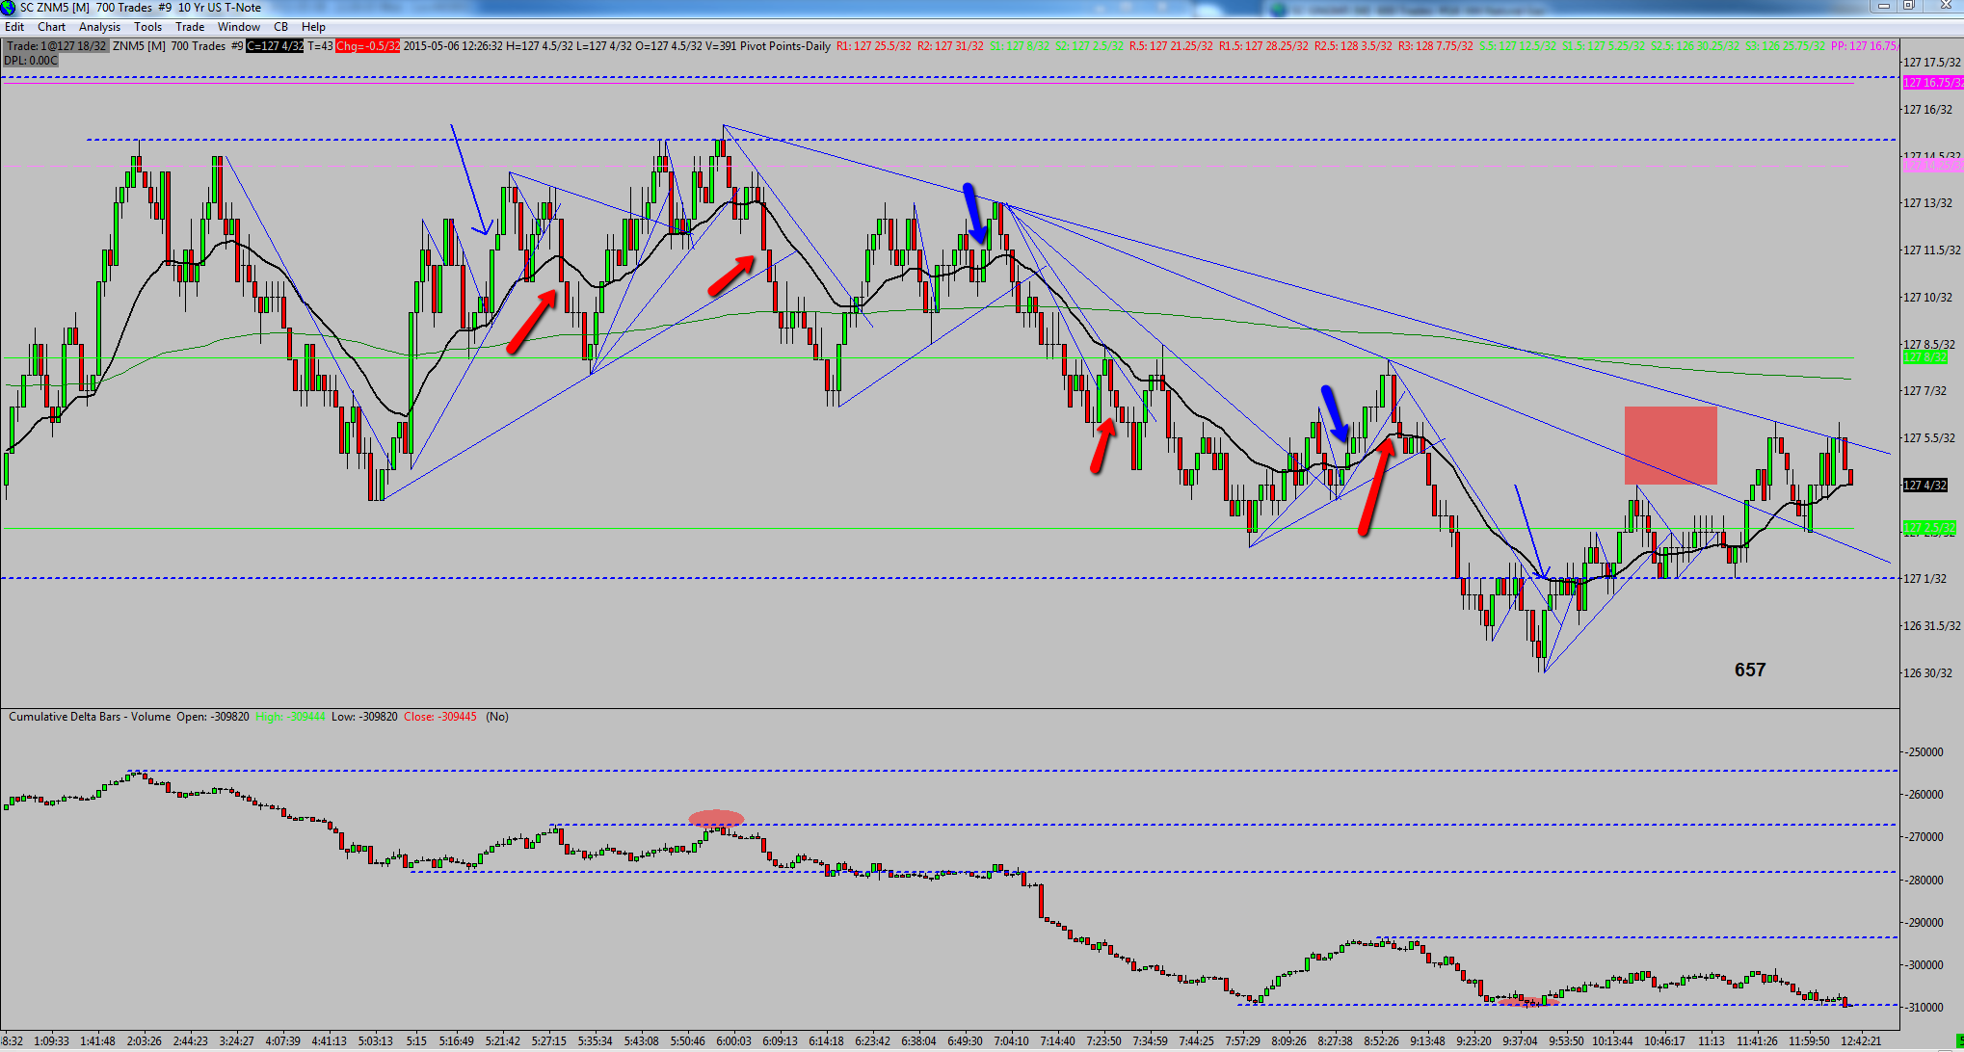
Task: Click the 'Cumulative Delta Bars - Volume' study title
Action: click(x=90, y=717)
